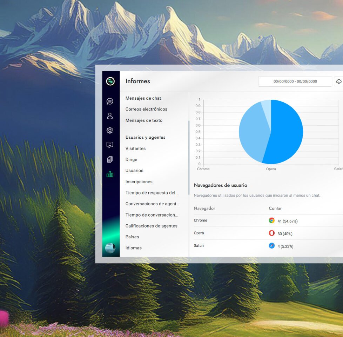Click the Opera icon in table row
343x337 pixels.
pos(271,233)
